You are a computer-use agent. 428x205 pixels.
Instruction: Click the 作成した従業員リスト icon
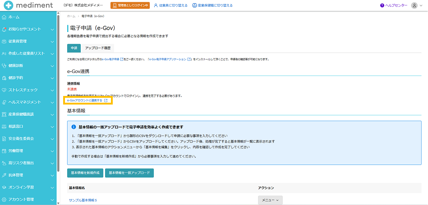click(4, 54)
